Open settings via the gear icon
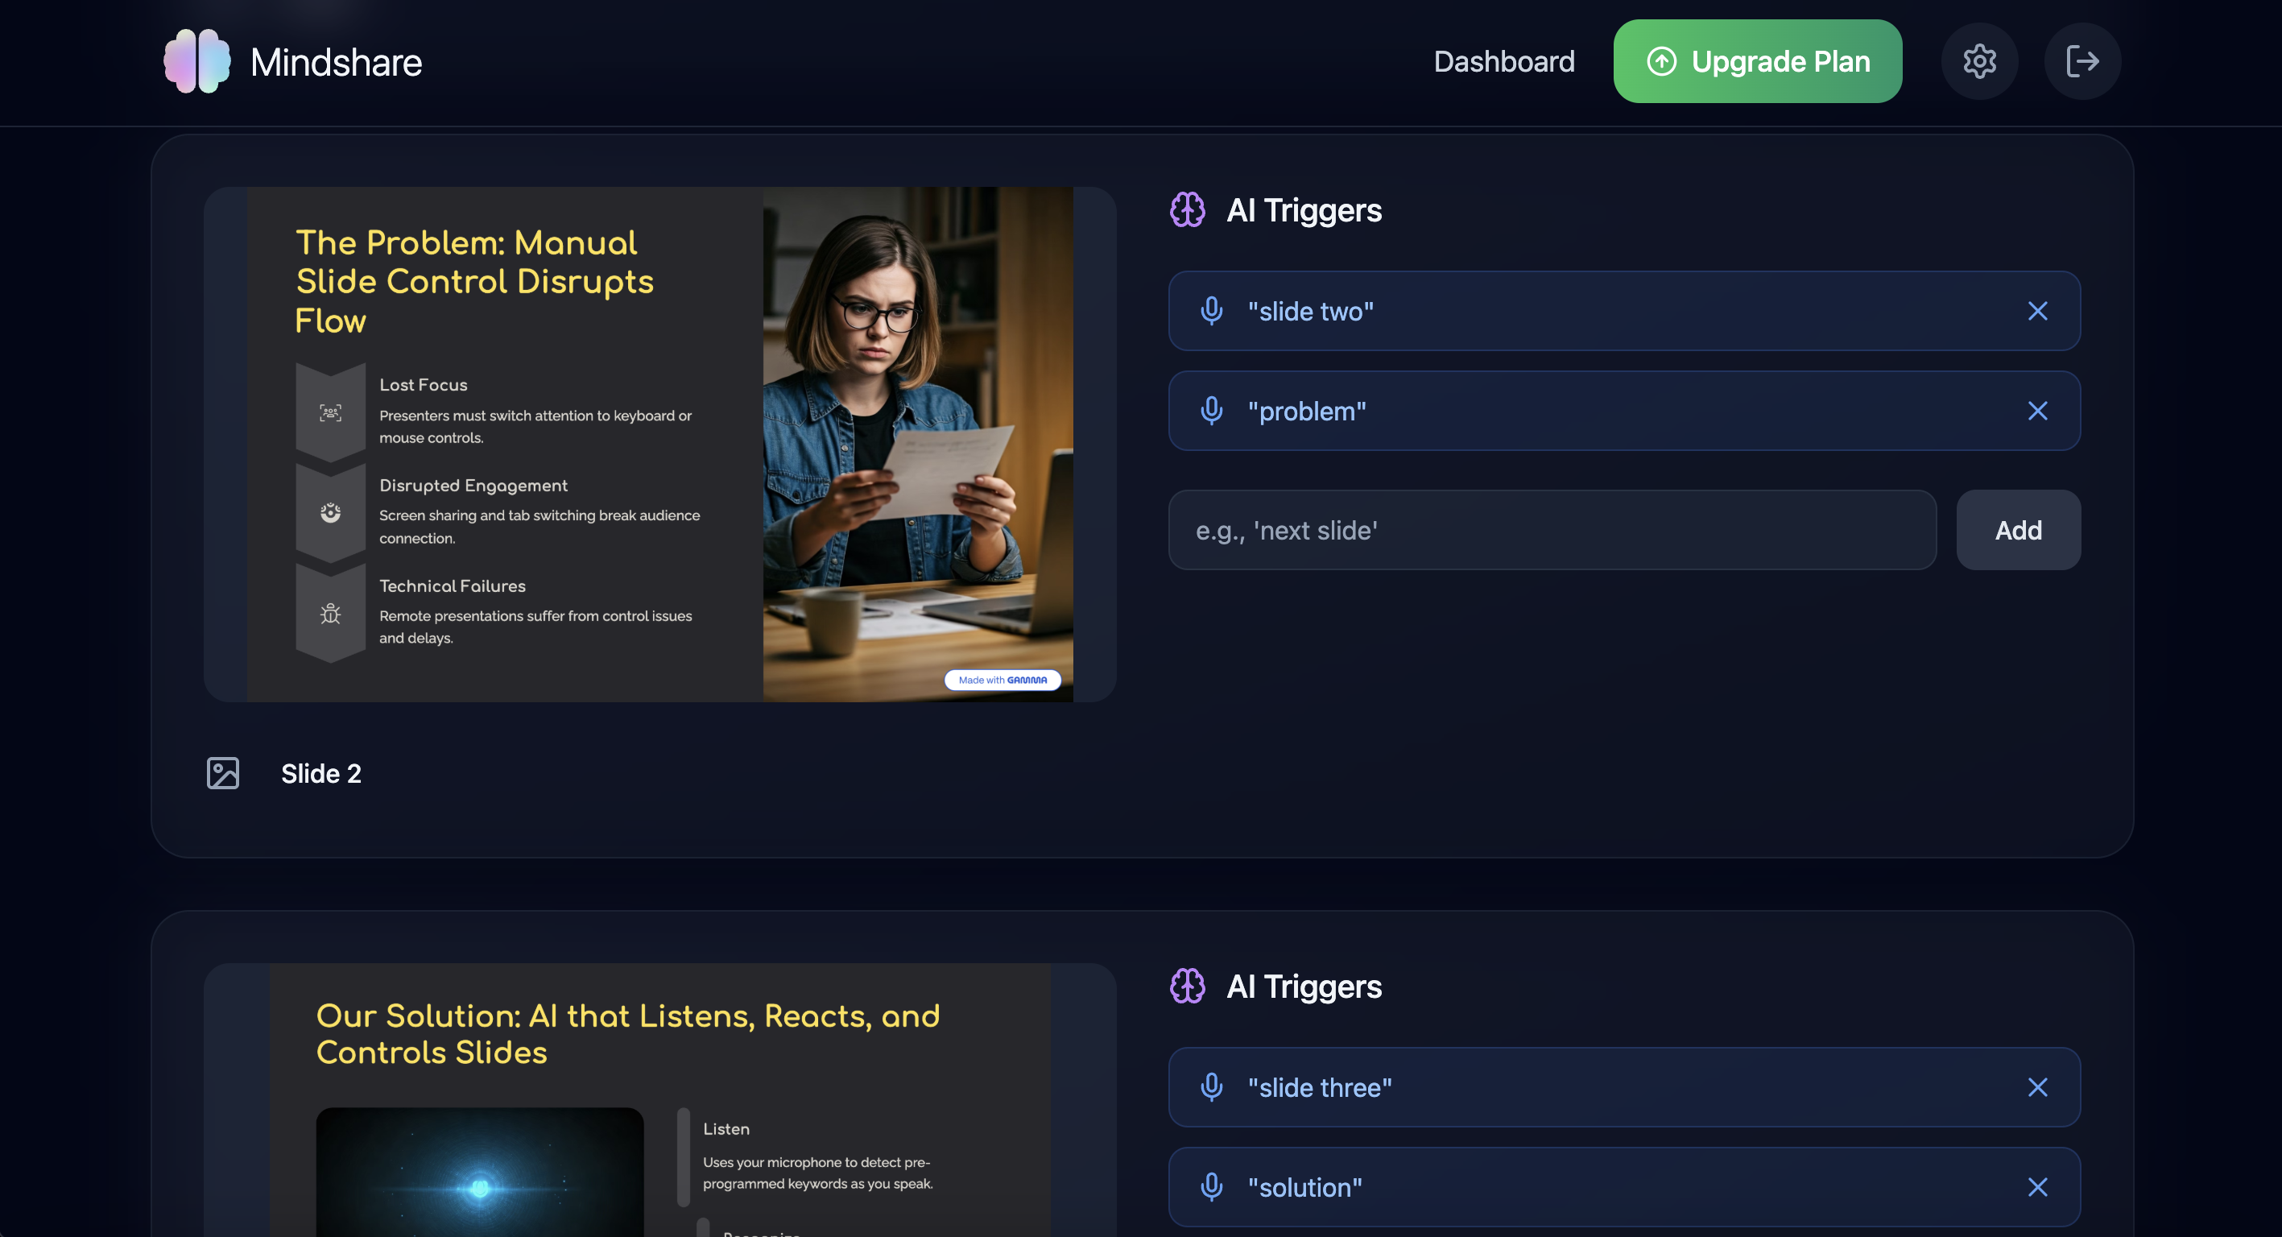 (1979, 61)
